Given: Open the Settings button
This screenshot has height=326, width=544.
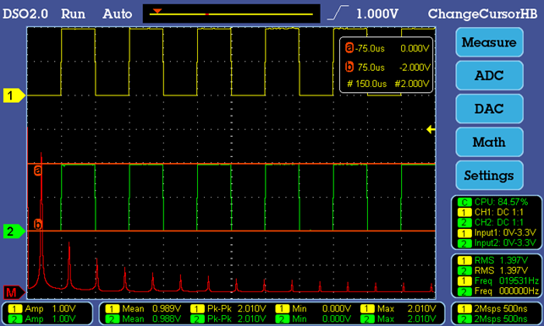Looking at the screenshot, I should (x=489, y=176).
